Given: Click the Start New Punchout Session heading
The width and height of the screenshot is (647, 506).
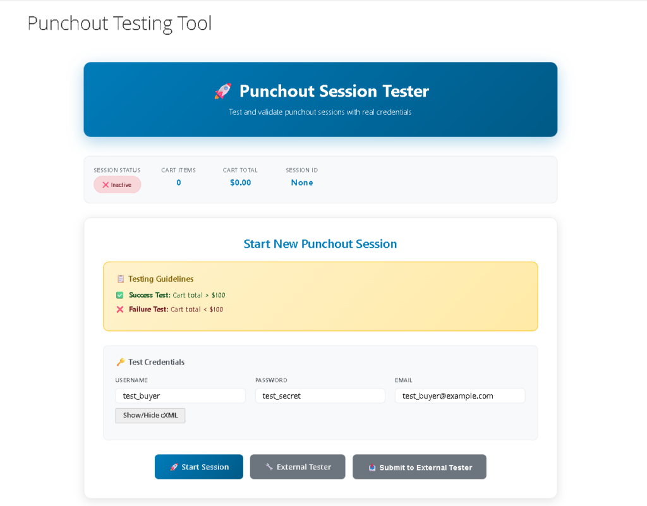Looking at the screenshot, I should click(x=320, y=244).
